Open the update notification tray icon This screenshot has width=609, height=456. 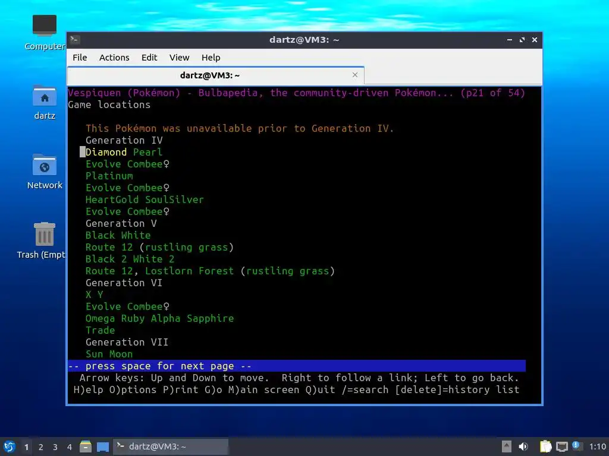(x=577, y=446)
